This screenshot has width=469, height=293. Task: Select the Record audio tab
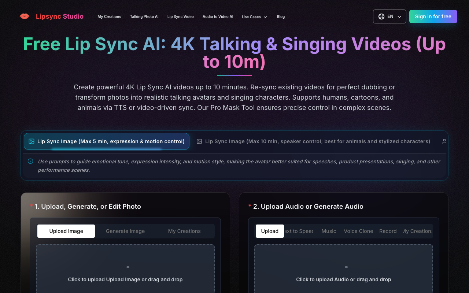(388, 231)
